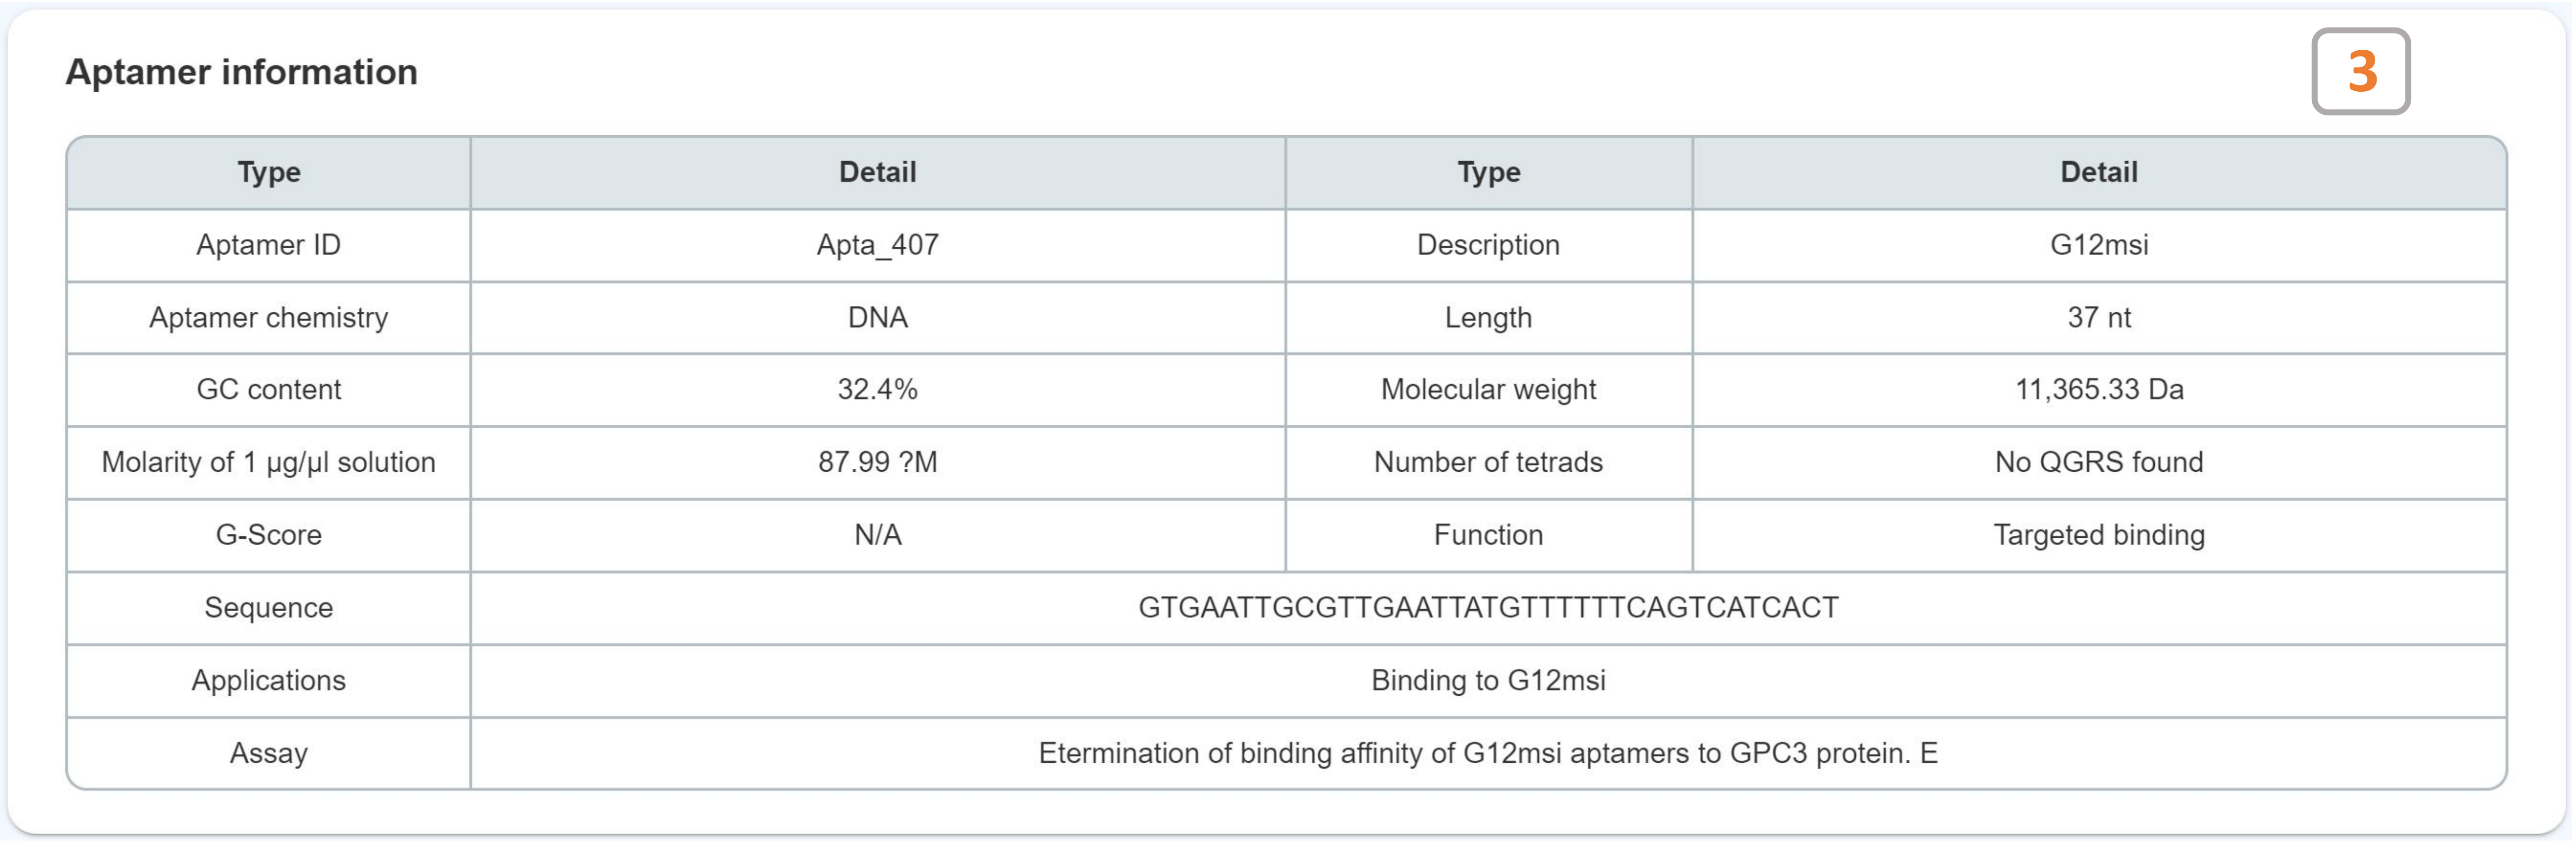Click the 37 nt length value
Viewport: 2576px width, 842px height.
tap(2098, 318)
